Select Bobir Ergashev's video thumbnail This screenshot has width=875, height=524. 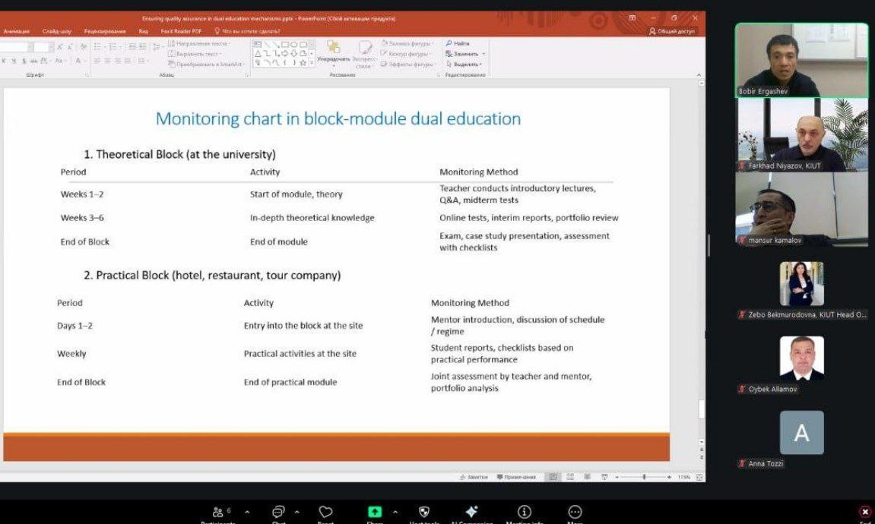pyautogui.click(x=801, y=60)
